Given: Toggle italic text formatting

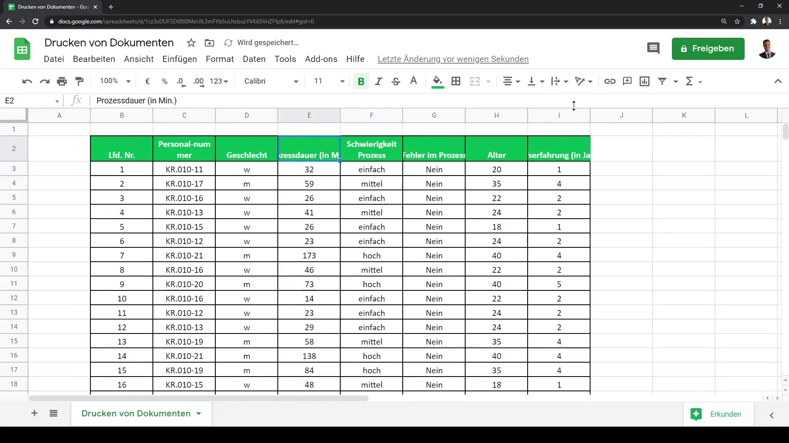Looking at the screenshot, I should click(378, 81).
